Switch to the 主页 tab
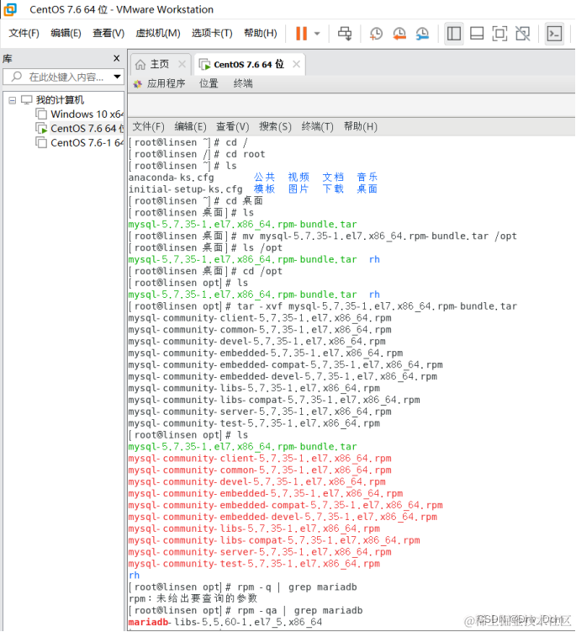576x632 pixels. pos(160,64)
